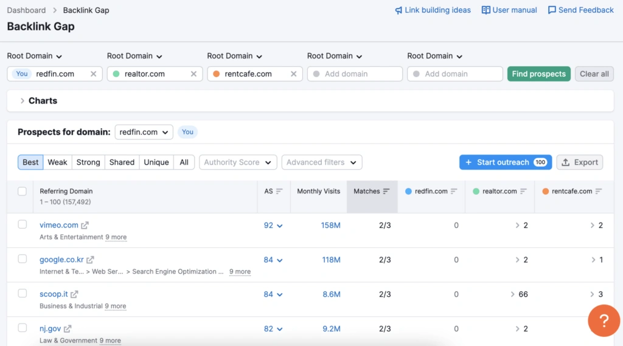The height and width of the screenshot is (346, 623).
Task: Open orange help question mark bubble
Action: point(604,320)
